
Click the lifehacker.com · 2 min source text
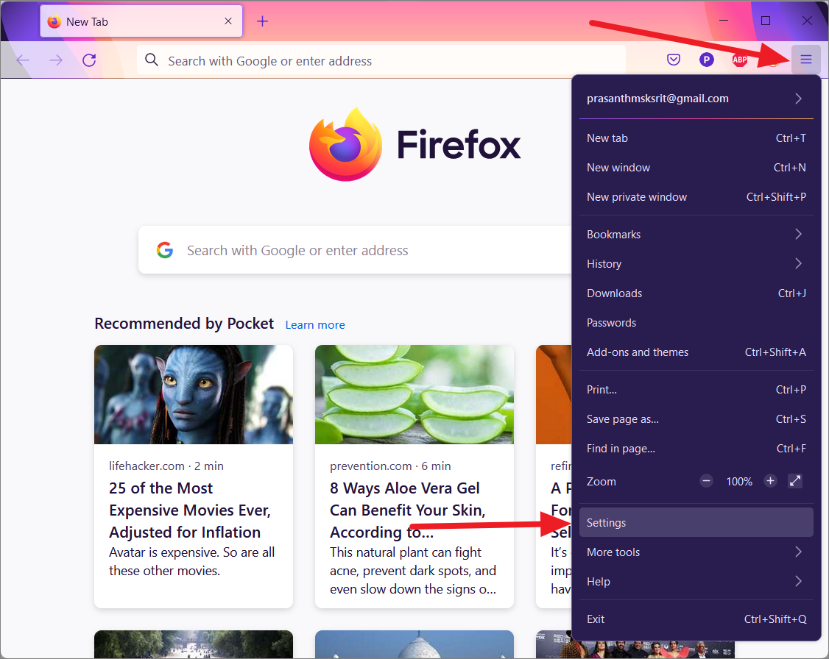166,466
